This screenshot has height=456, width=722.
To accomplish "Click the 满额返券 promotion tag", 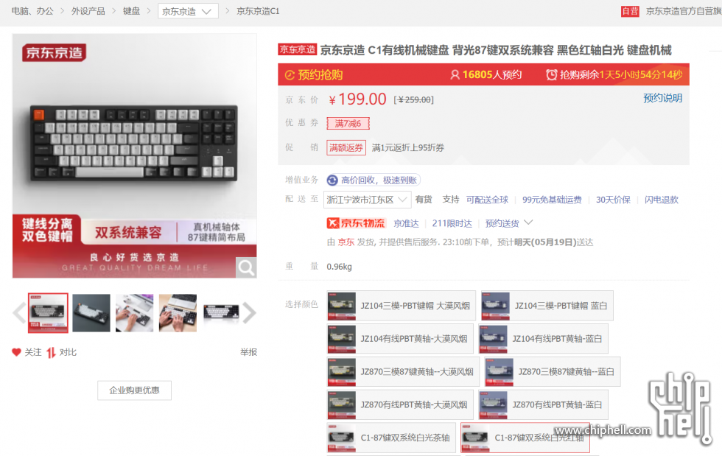I will 346,147.
